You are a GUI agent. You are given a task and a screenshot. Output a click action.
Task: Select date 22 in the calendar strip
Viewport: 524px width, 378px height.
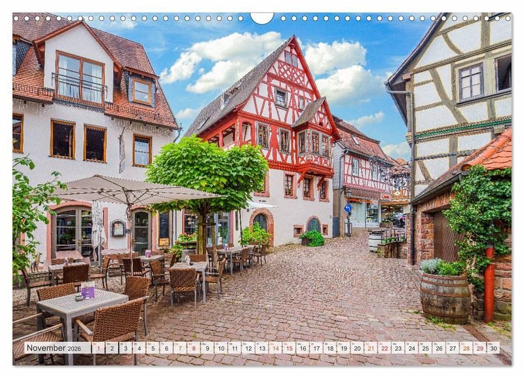[384, 348]
